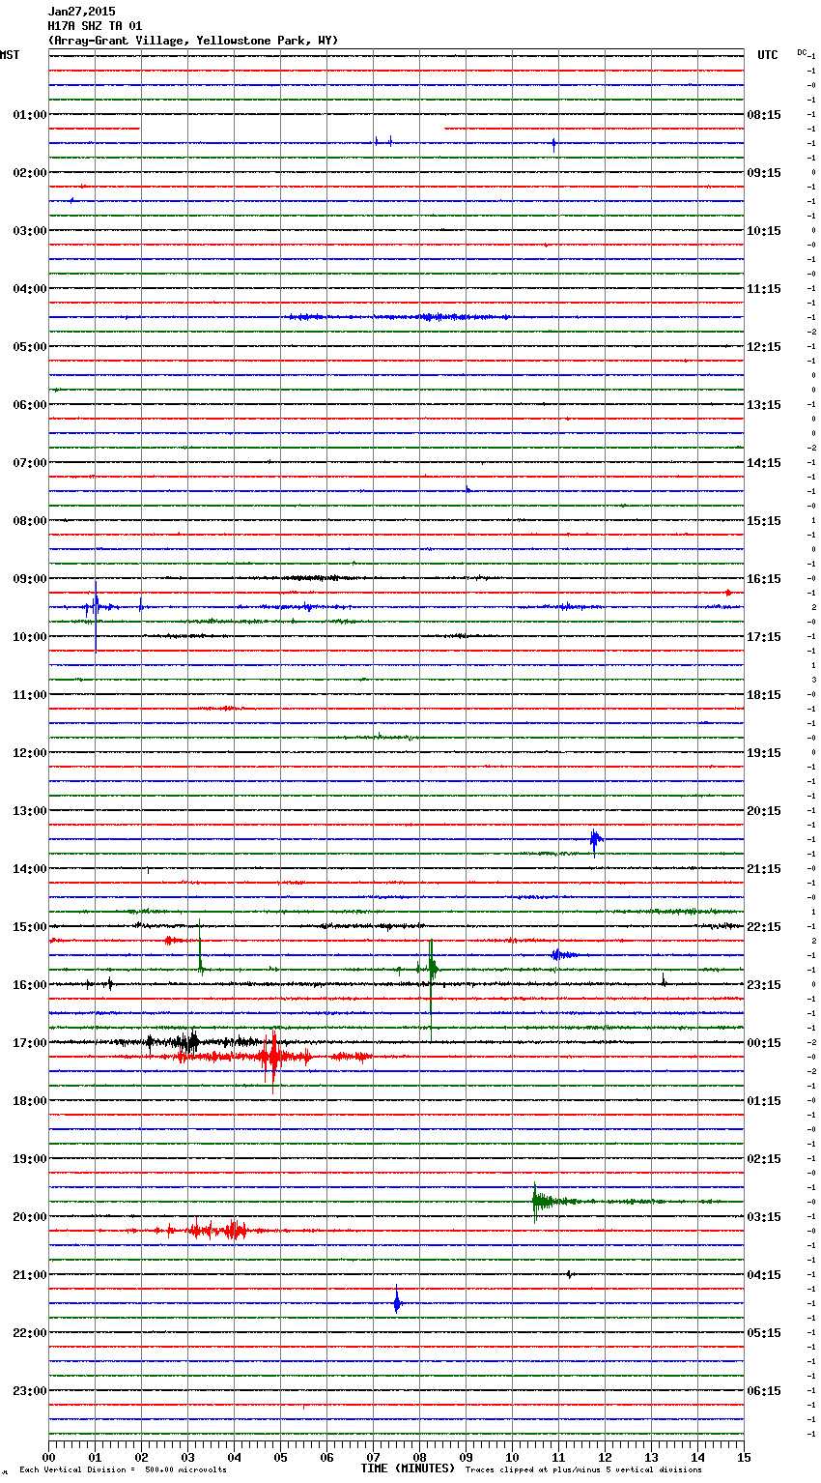Click the 03:15 UTC row label

(764, 1217)
